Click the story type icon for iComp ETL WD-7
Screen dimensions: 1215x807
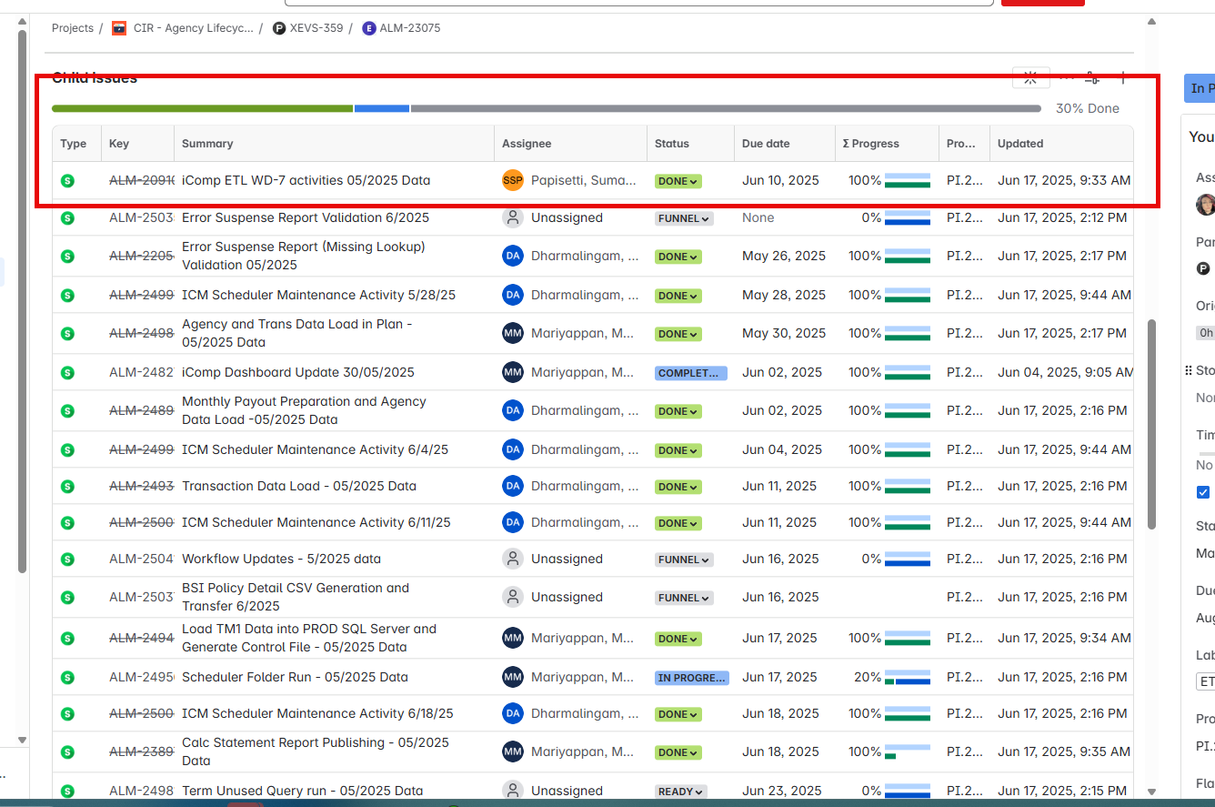point(67,181)
